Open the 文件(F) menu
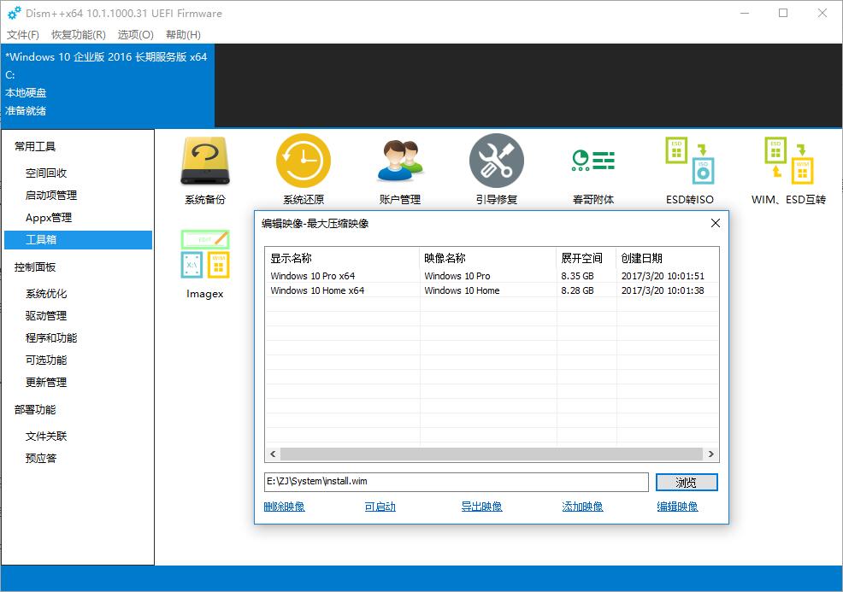The image size is (843, 592). [23, 35]
